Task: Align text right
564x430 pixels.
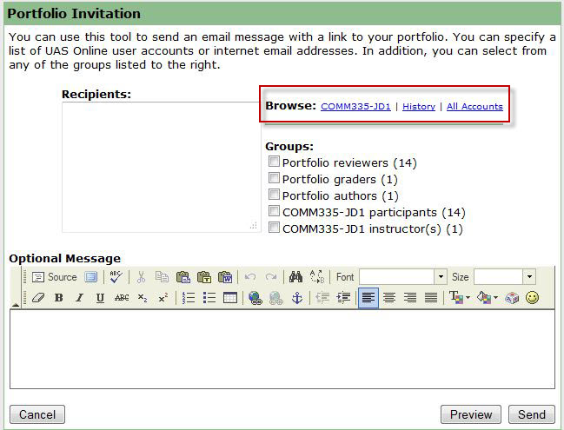Action: coord(410,298)
